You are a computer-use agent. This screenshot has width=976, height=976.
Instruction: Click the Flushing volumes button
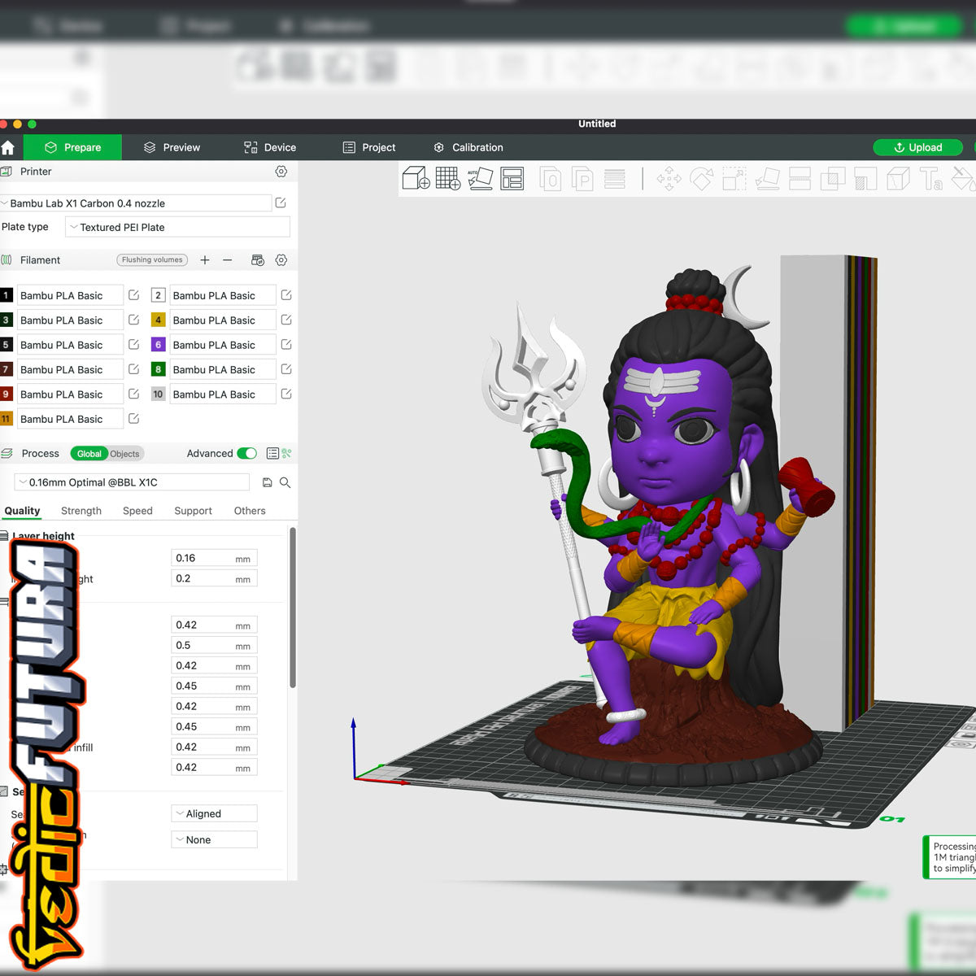[152, 260]
